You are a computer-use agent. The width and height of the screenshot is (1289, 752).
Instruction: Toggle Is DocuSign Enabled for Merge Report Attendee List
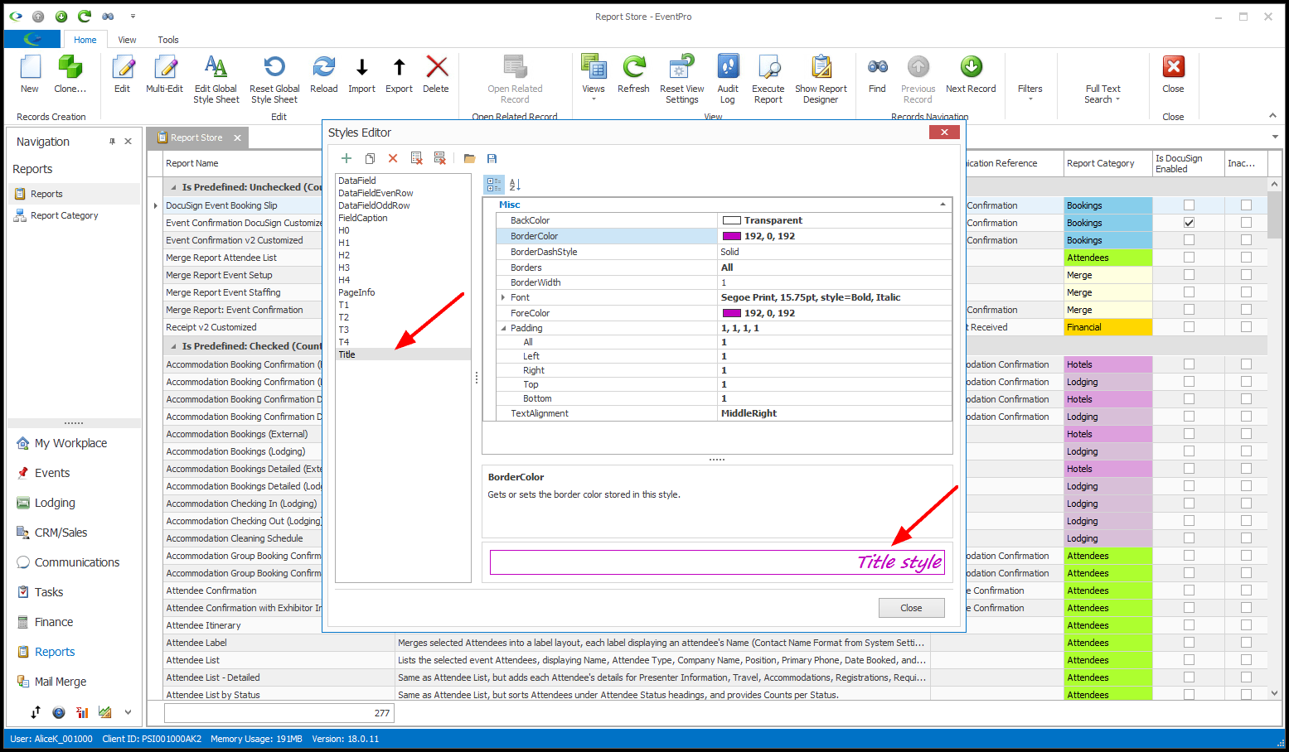click(x=1189, y=258)
